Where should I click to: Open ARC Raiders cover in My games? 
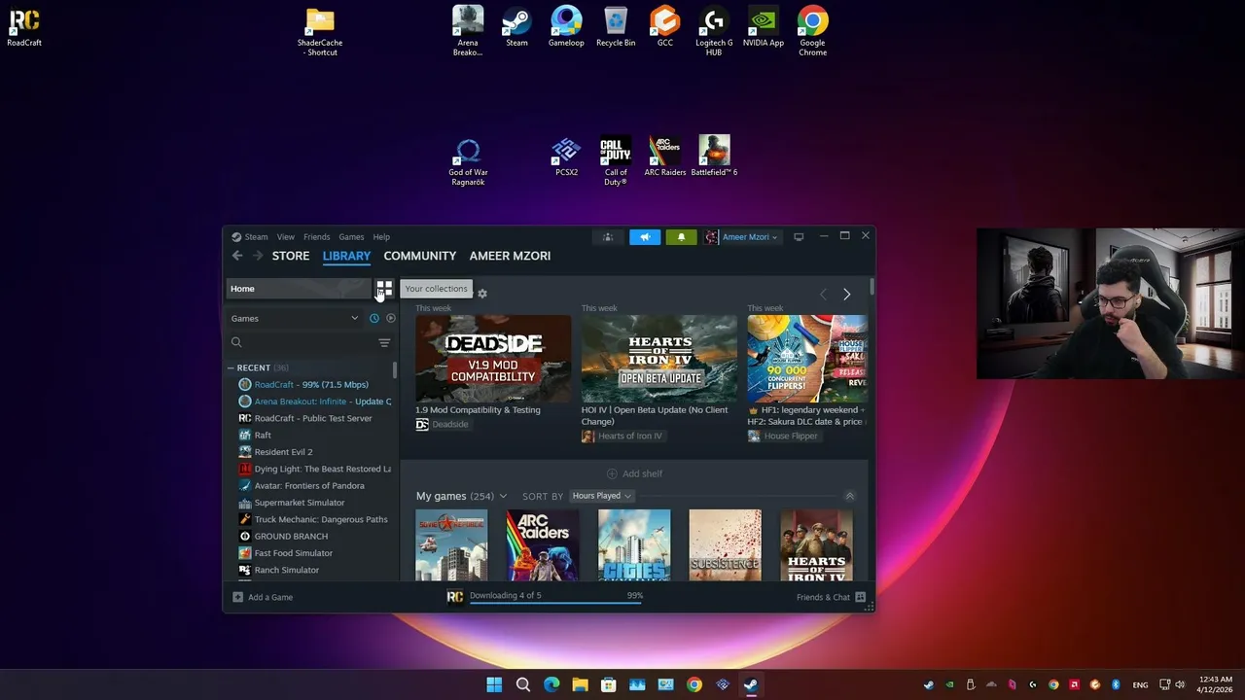tap(543, 544)
